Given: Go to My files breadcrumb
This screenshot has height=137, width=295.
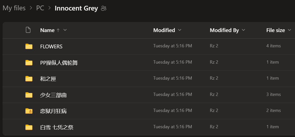Looking at the screenshot, I should pos(14,8).
